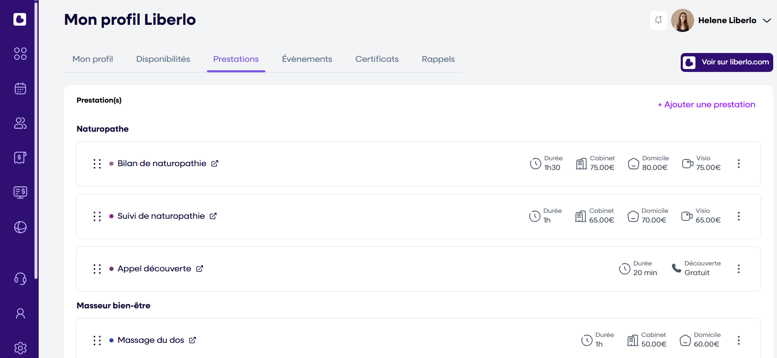The height and width of the screenshot is (358, 777).
Task: Click Ajouter une prestation link
Action: coord(706,105)
